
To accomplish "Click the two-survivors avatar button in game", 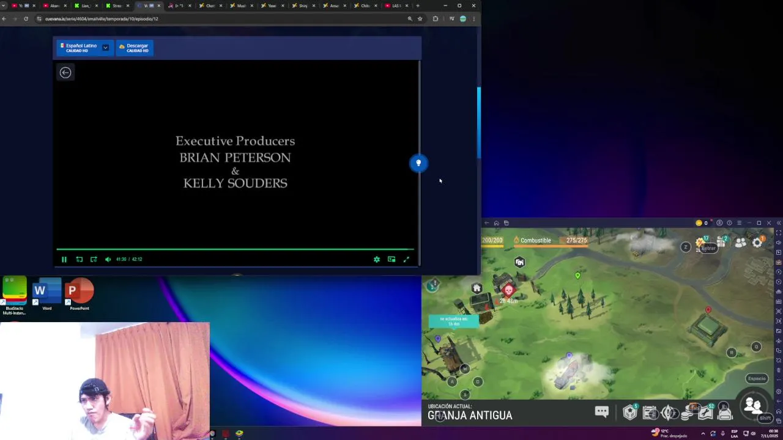I will 753,406.
